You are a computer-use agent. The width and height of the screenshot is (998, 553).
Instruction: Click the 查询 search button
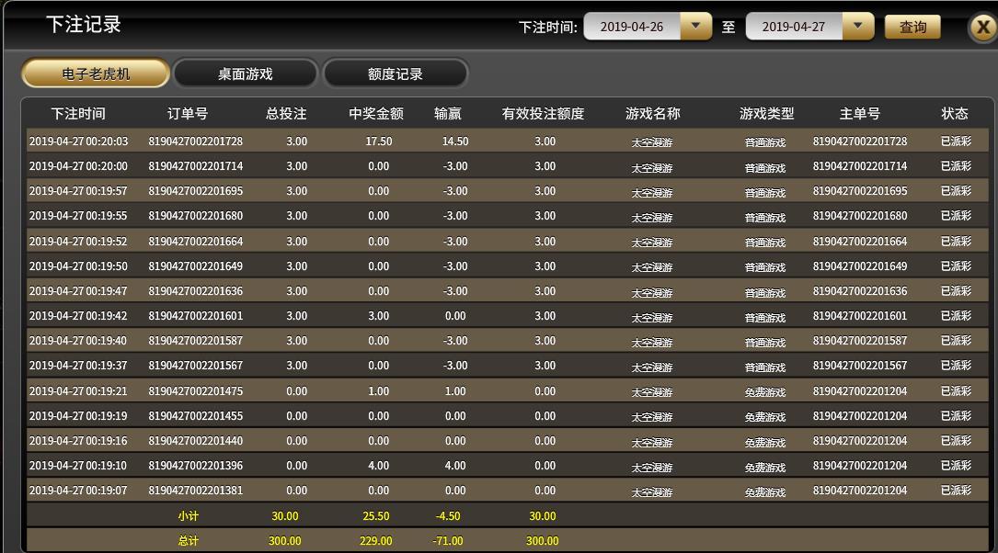(912, 27)
